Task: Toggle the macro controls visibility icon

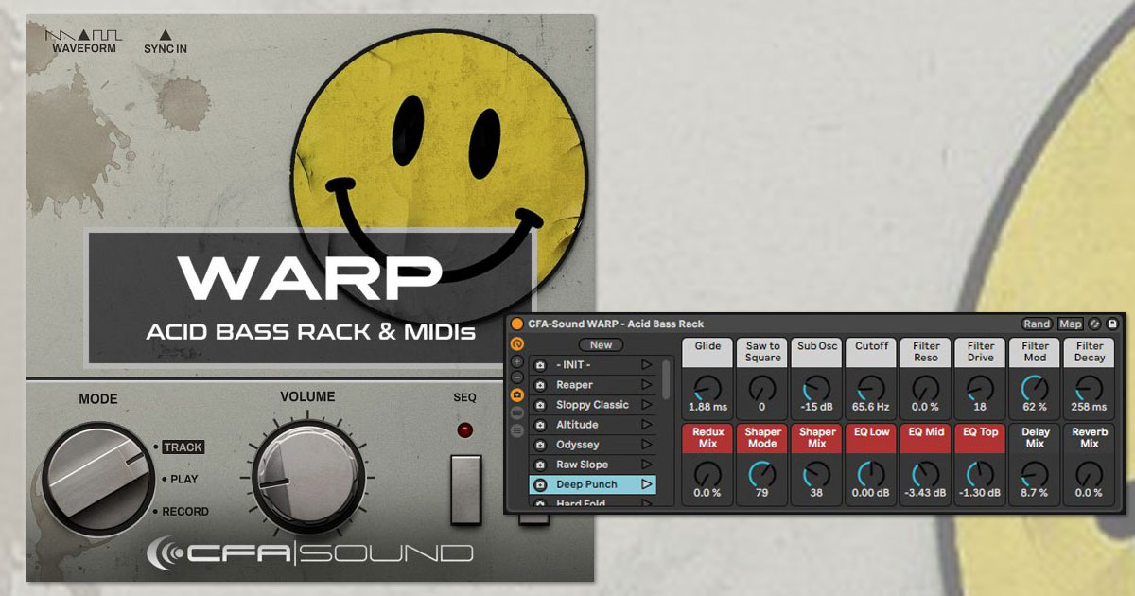Action: pyautogui.click(x=517, y=344)
